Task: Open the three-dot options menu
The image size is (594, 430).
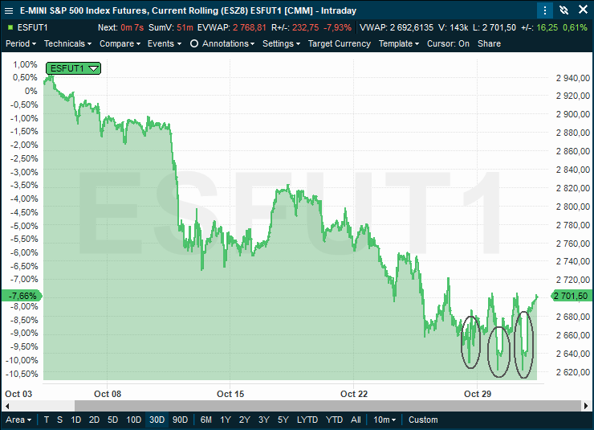Action: (x=545, y=10)
